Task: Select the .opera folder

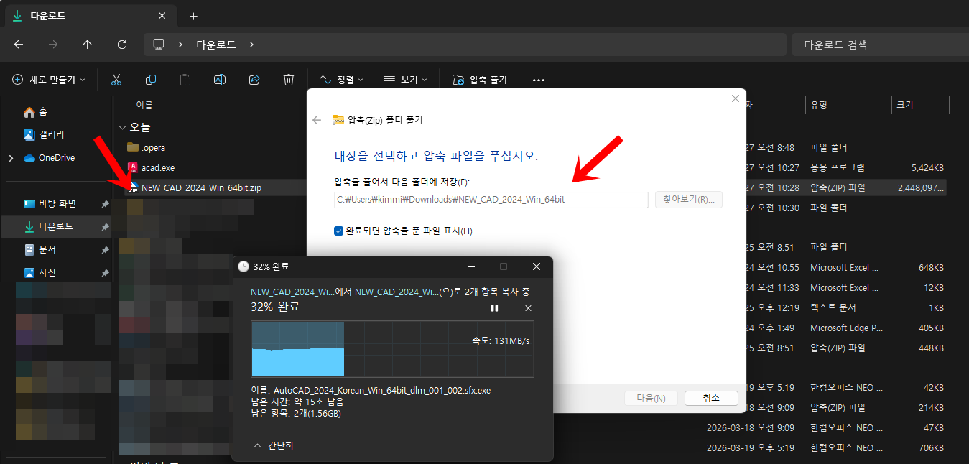Action: coord(154,147)
